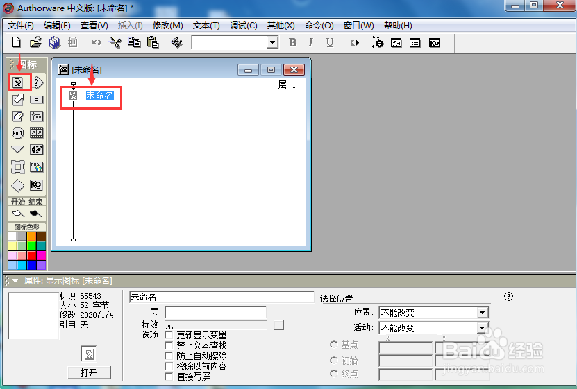Enable 直接写屏 checkbox

tap(169, 376)
